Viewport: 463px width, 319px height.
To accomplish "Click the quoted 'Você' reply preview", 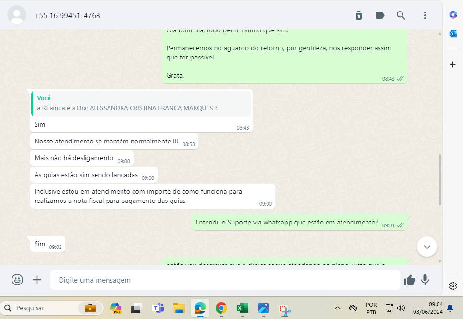I will click(141, 103).
